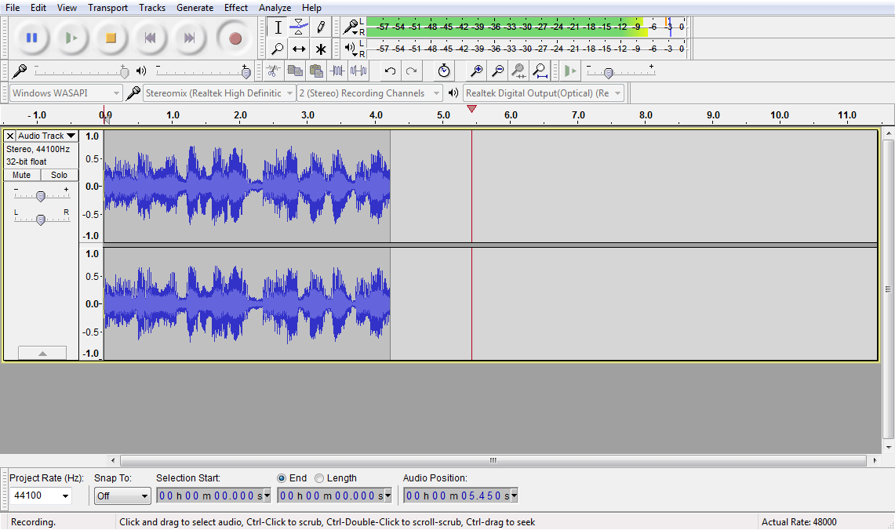895x530 pixels.
Task: Click the Trim Audio icon
Action: tap(338, 71)
